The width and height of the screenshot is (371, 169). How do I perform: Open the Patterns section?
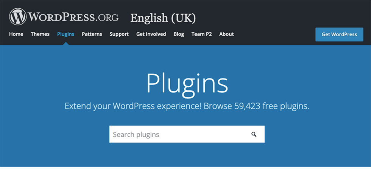coord(92,34)
